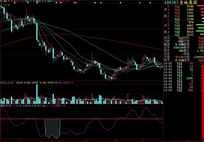This screenshot has height=142, width=204.
Task: Click buy level 4 volume 4515
Action: point(190,32)
